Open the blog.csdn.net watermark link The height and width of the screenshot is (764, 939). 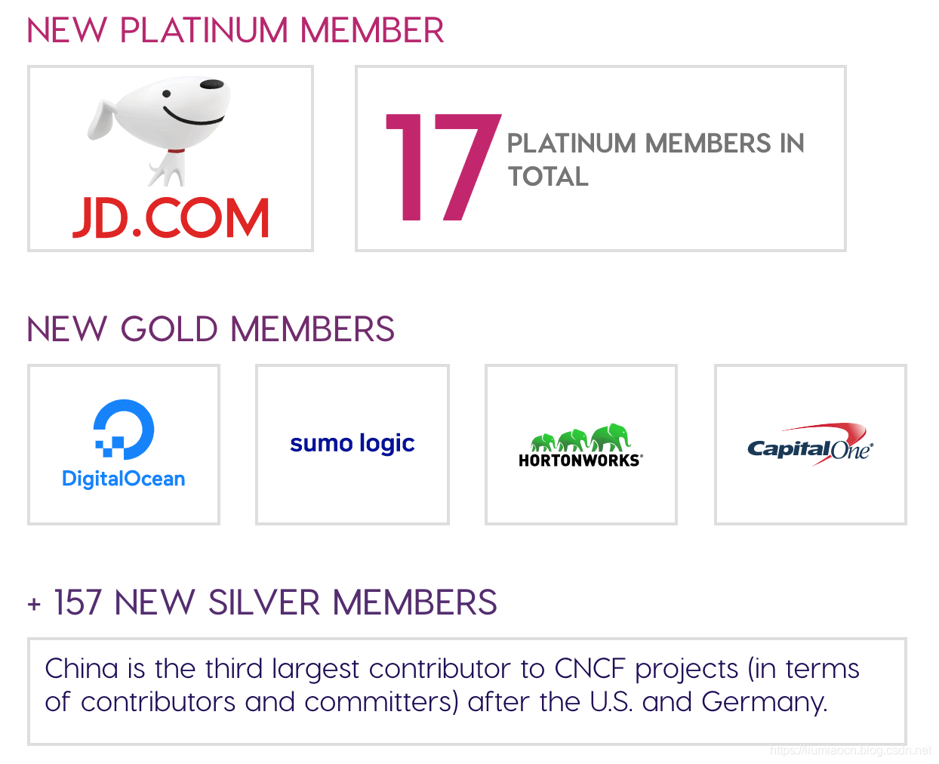click(851, 750)
